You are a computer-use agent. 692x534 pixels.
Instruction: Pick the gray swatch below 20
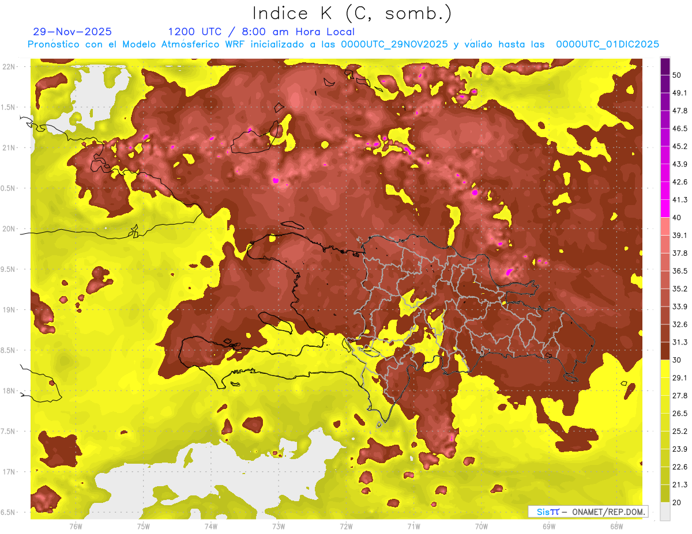pyautogui.click(x=665, y=512)
